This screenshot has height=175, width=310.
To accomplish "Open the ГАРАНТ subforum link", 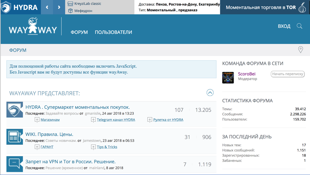I will click(x=47, y=147).
